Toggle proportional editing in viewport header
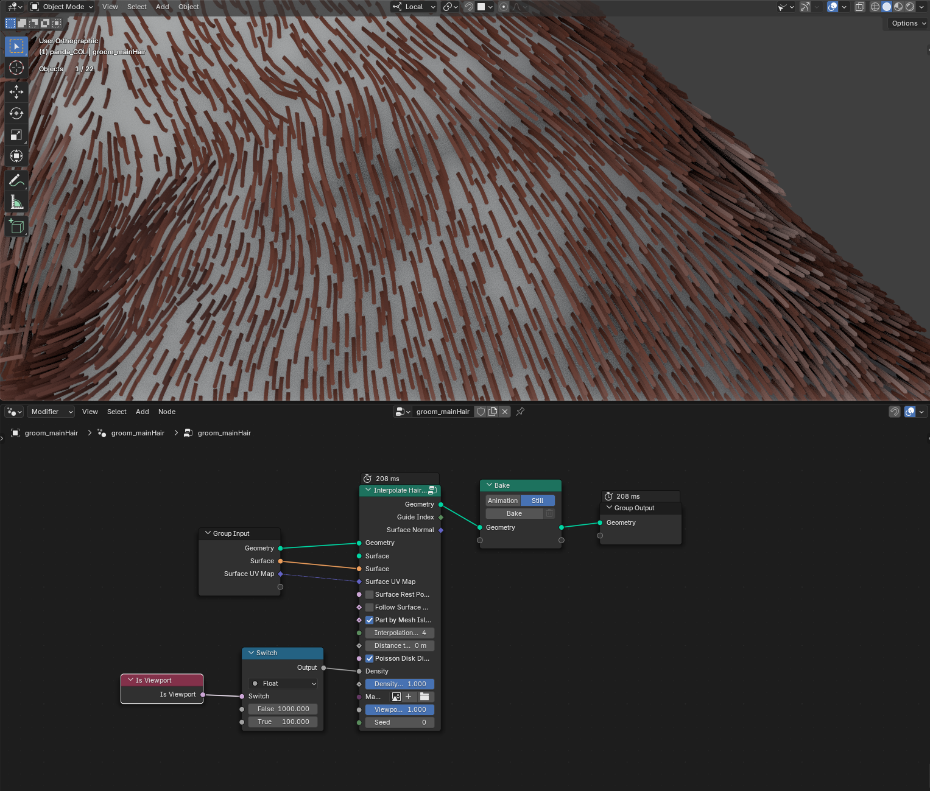The image size is (930, 791). pyautogui.click(x=504, y=7)
